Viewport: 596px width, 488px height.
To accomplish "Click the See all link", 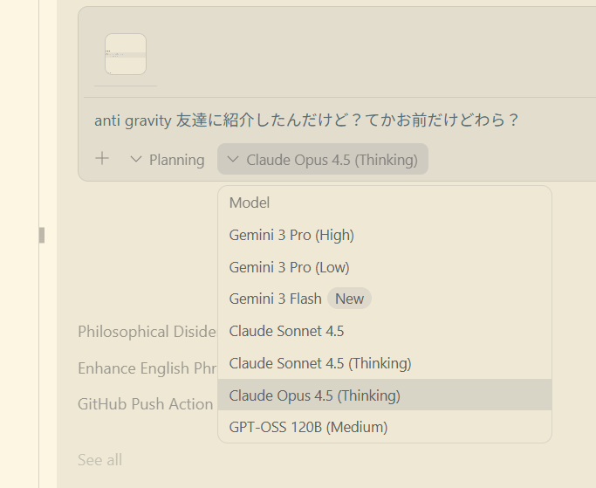I will (99, 460).
